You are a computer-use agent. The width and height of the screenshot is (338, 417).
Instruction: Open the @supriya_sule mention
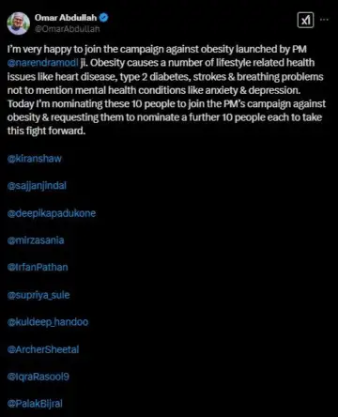point(38,295)
